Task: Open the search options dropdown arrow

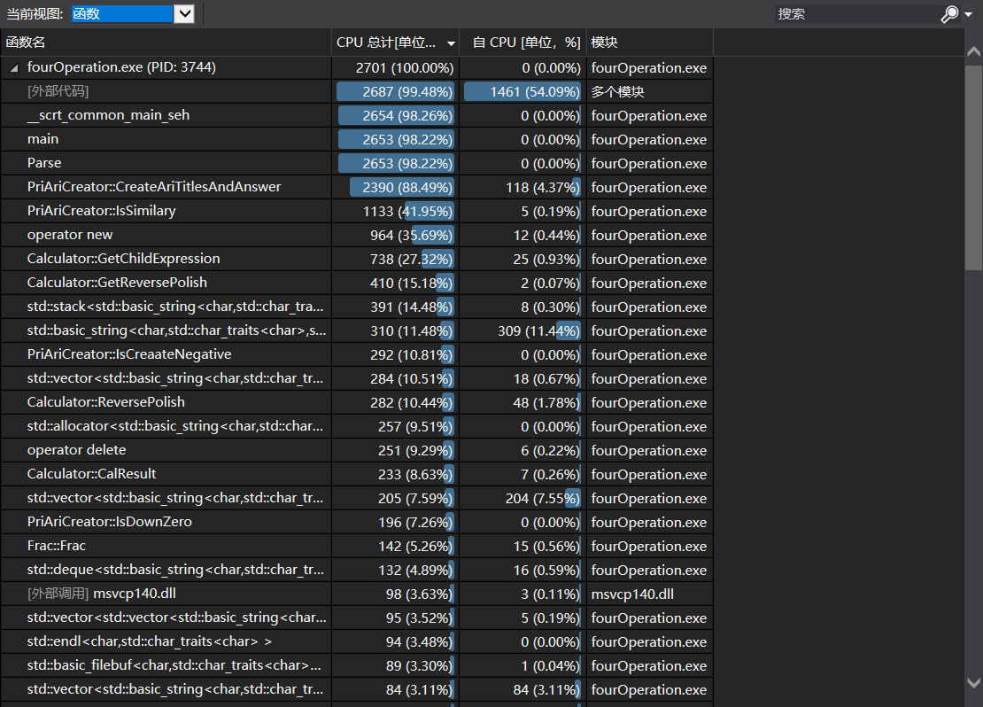Action: [969, 14]
